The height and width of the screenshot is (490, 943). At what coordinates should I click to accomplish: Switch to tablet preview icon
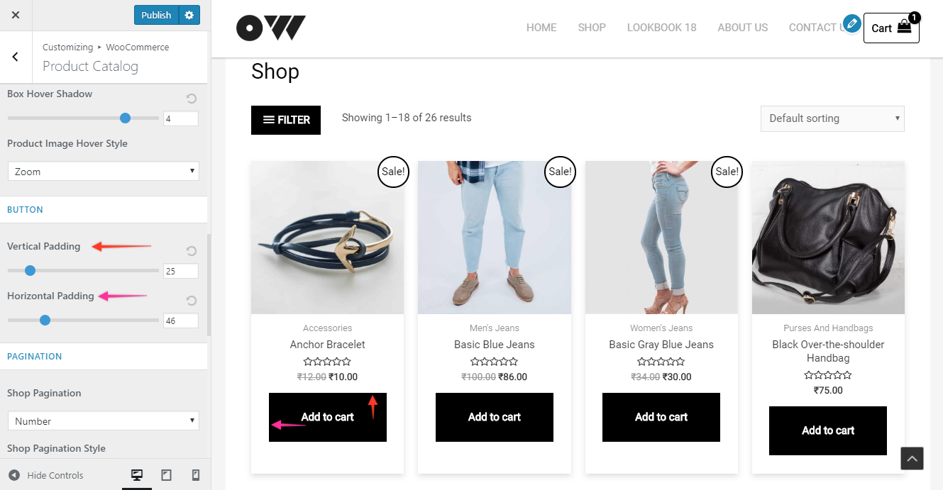pos(167,475)
